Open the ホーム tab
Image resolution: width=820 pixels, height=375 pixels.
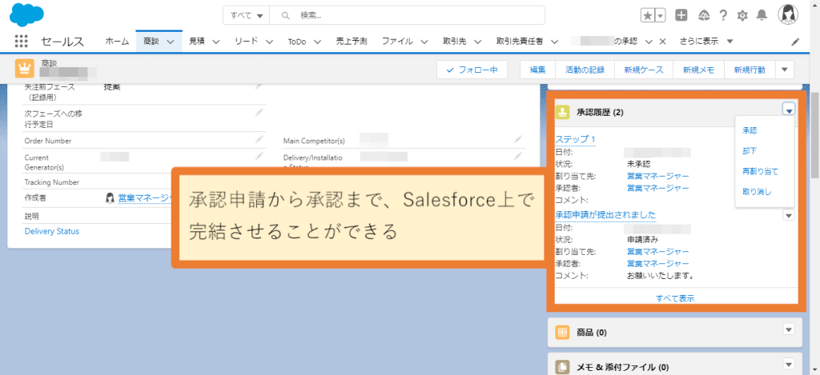click(x=117, y=42)
